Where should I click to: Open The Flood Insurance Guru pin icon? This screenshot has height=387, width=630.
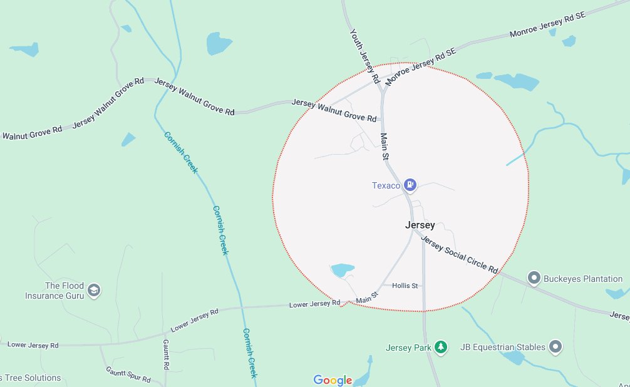tap(94, 290)
